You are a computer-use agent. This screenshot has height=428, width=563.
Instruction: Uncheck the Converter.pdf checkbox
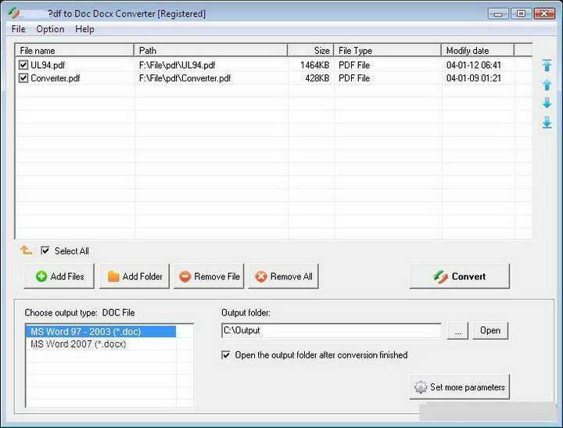(23, 78)
